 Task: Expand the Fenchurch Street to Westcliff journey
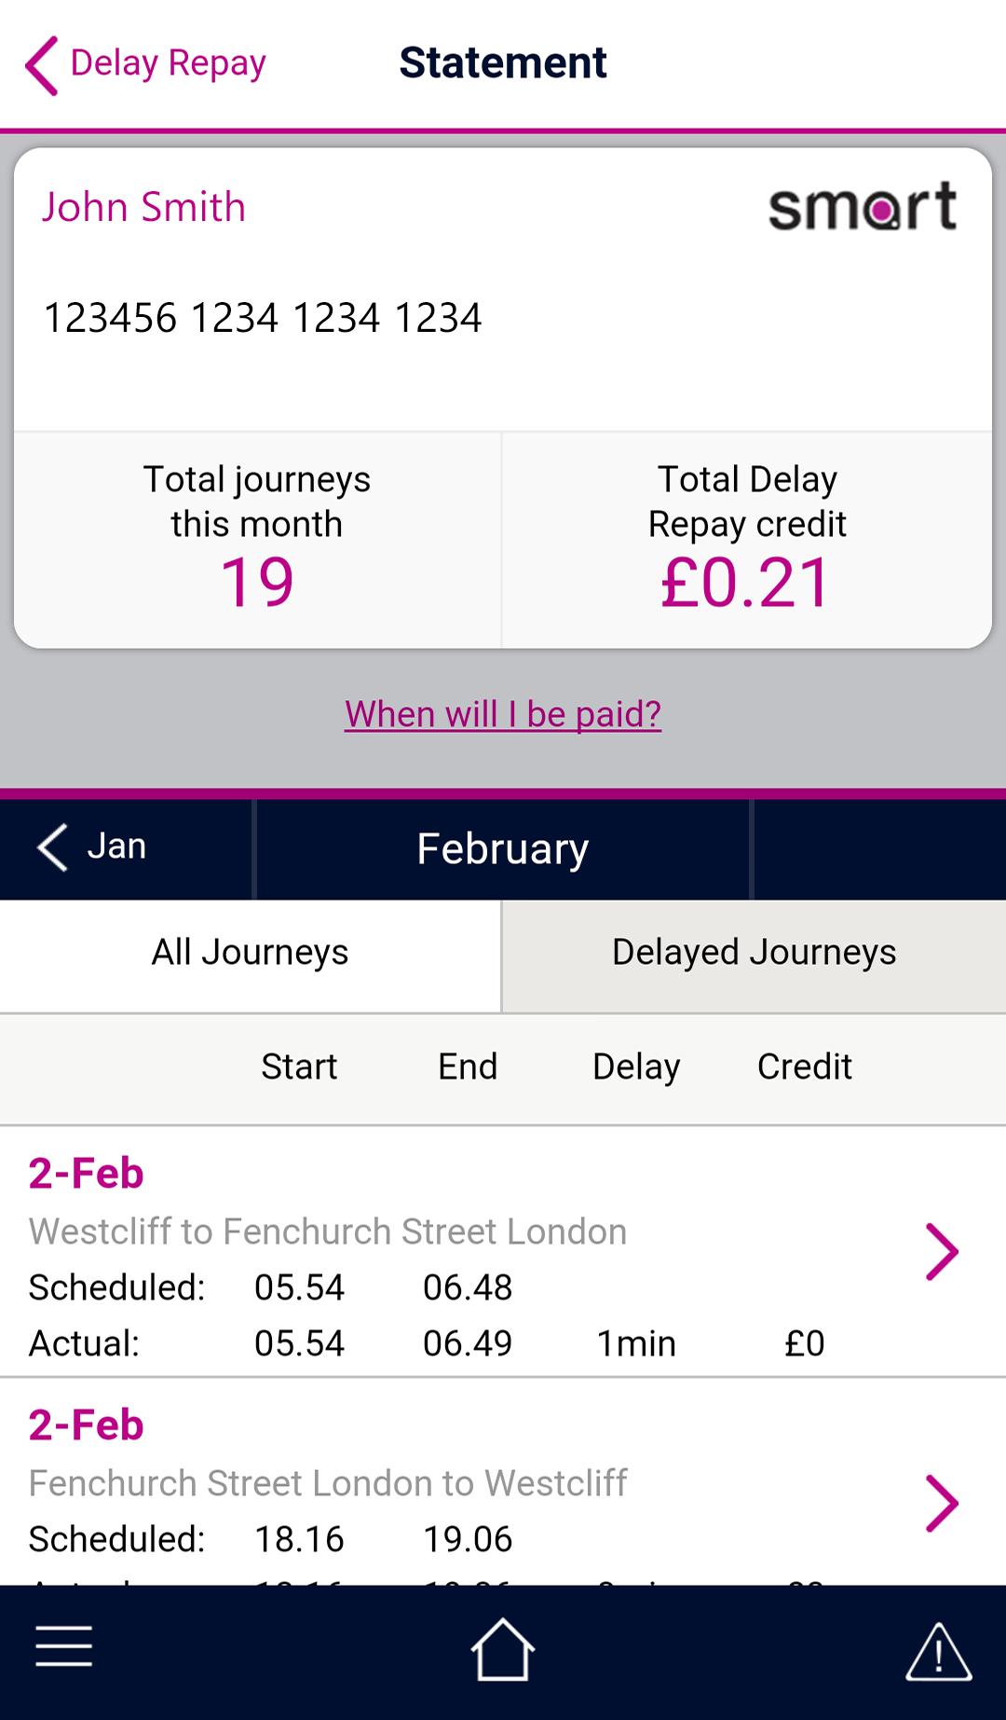pyautogui.click(x=941, y=1503)
